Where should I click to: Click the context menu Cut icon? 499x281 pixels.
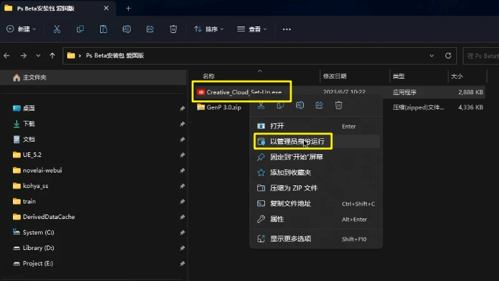(261, 105)
